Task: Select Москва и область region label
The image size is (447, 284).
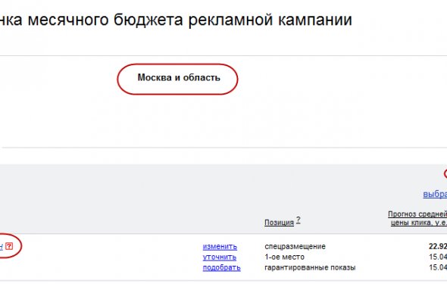Action: [179, 77]
